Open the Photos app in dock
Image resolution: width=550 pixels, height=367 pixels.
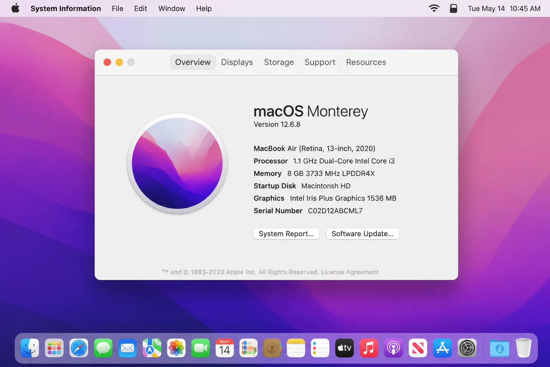[176, 348]
